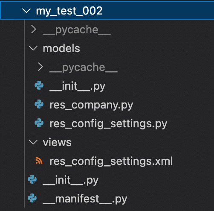The height and width of the screenshot is (211, 214).
Task: Select the models folder label
Action: (61, 48)
